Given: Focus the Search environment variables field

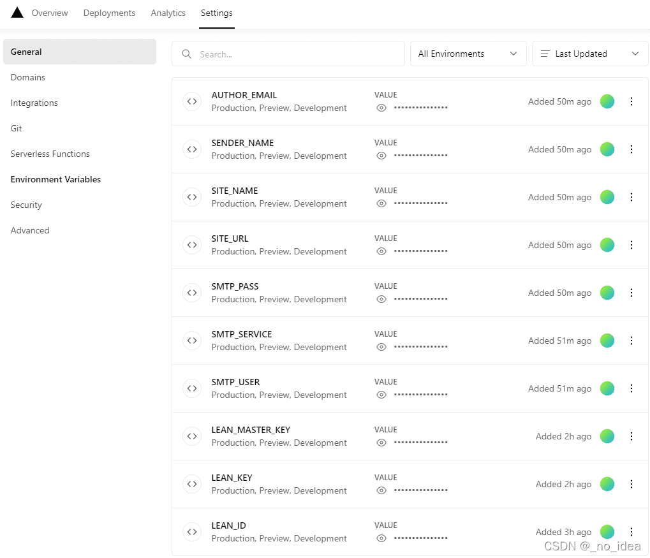Looking at the screenshot, I should [288, 54].
